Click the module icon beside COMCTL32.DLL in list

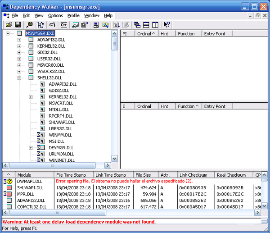tap(9, 206)
